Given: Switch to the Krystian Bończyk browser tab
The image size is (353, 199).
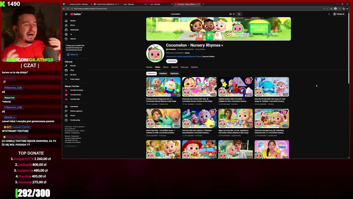Looking at the screenshot, I should point(107,4).
